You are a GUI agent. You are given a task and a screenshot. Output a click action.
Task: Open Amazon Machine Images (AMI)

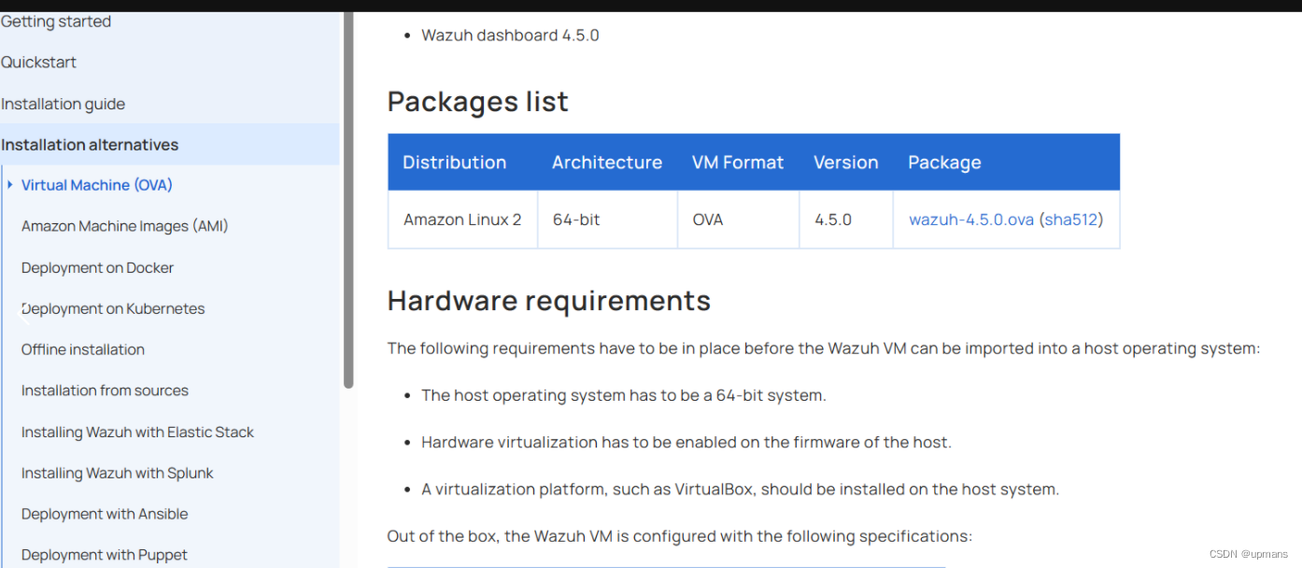[x=125, y=226]
